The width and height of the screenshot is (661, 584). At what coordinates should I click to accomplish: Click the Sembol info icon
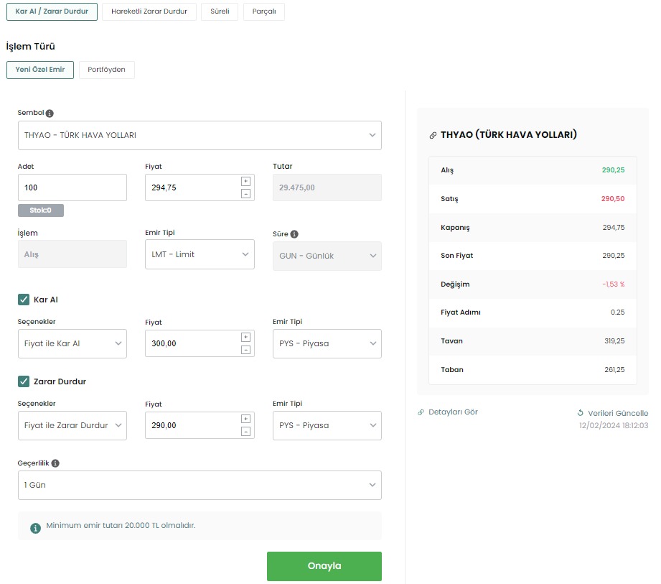pos(50,113)
